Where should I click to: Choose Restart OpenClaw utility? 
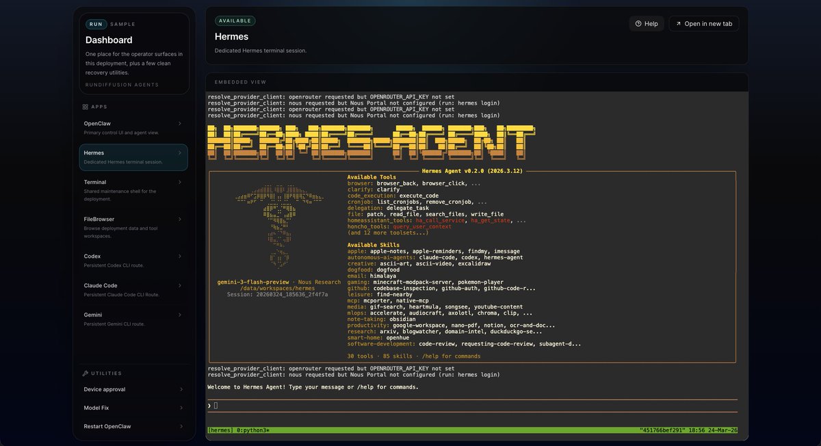133,426
